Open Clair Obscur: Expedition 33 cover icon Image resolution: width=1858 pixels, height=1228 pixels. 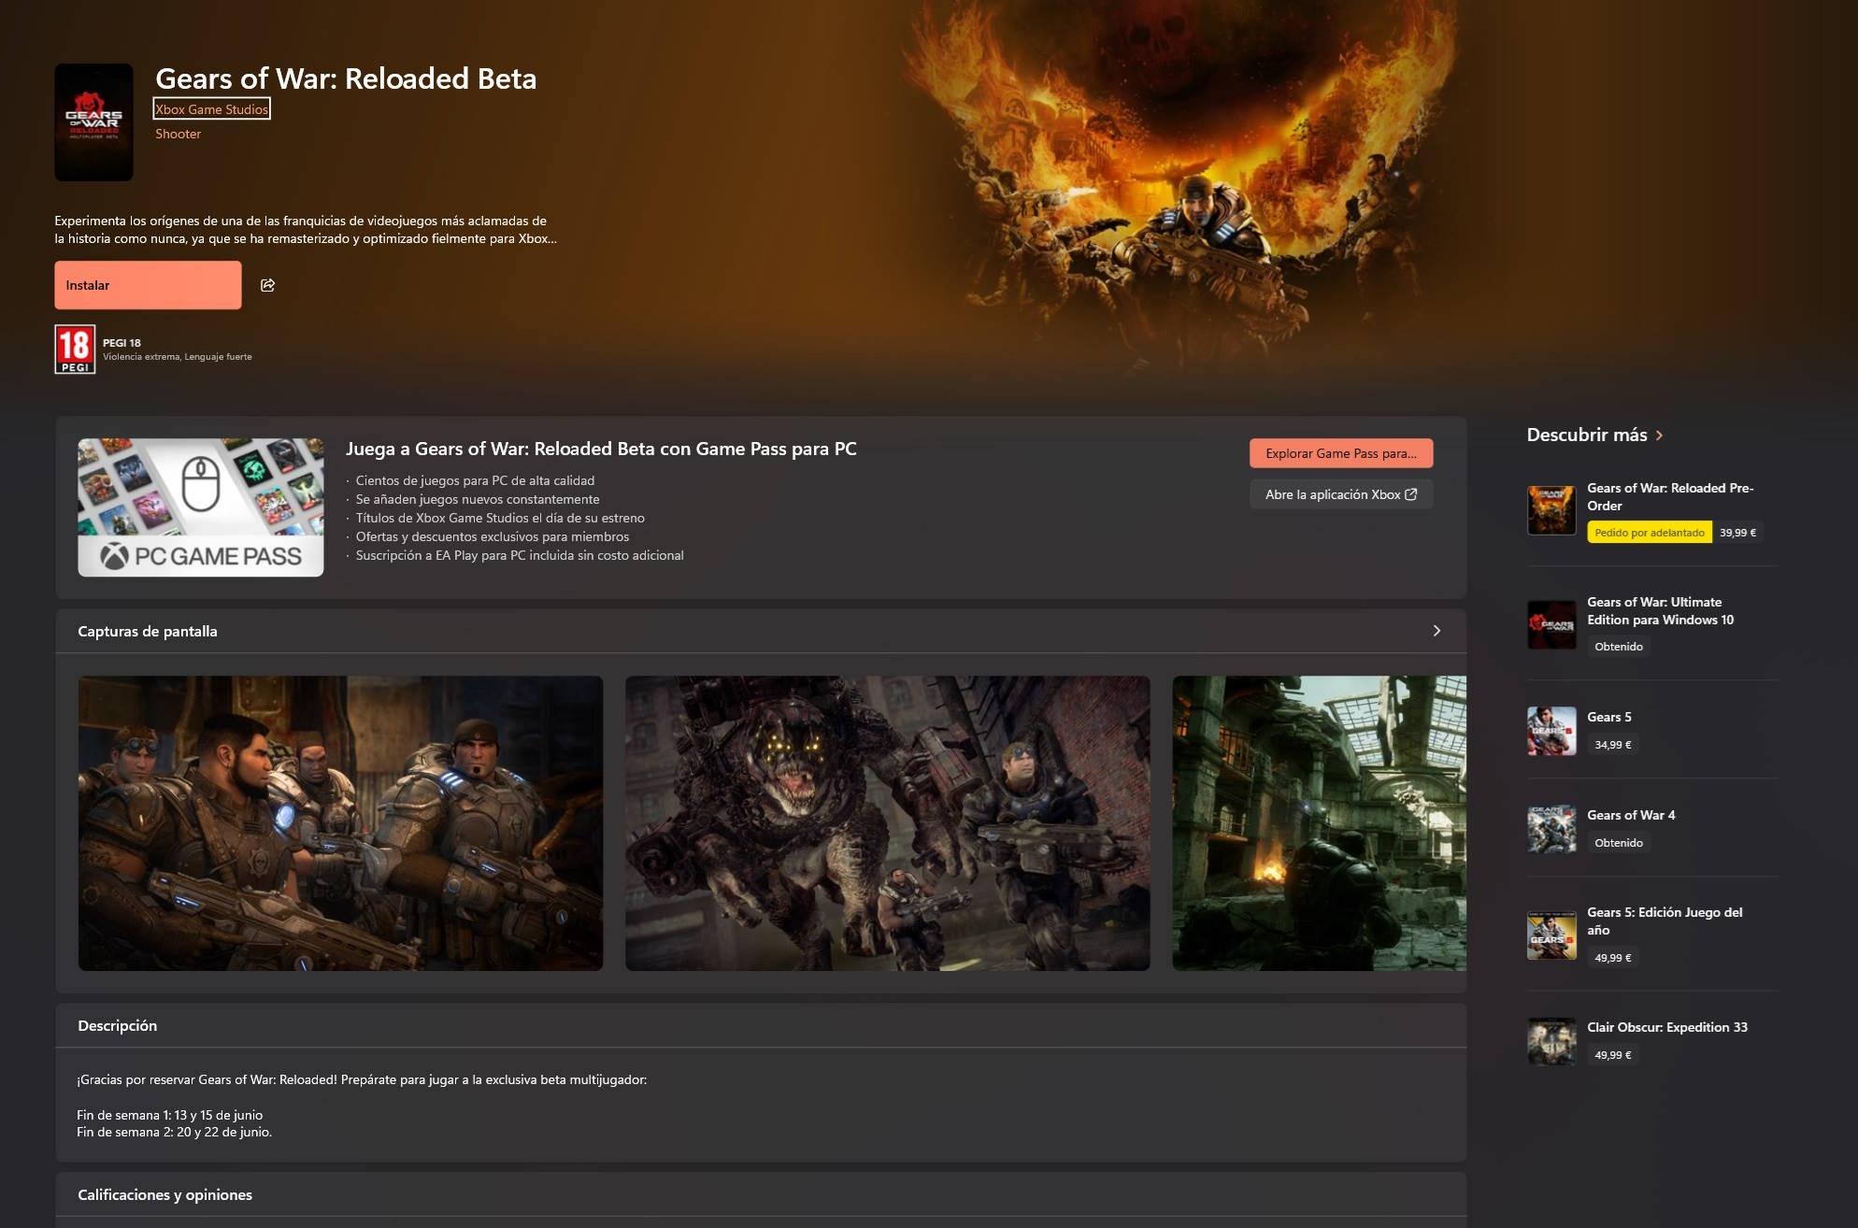click(1551, 1041)
